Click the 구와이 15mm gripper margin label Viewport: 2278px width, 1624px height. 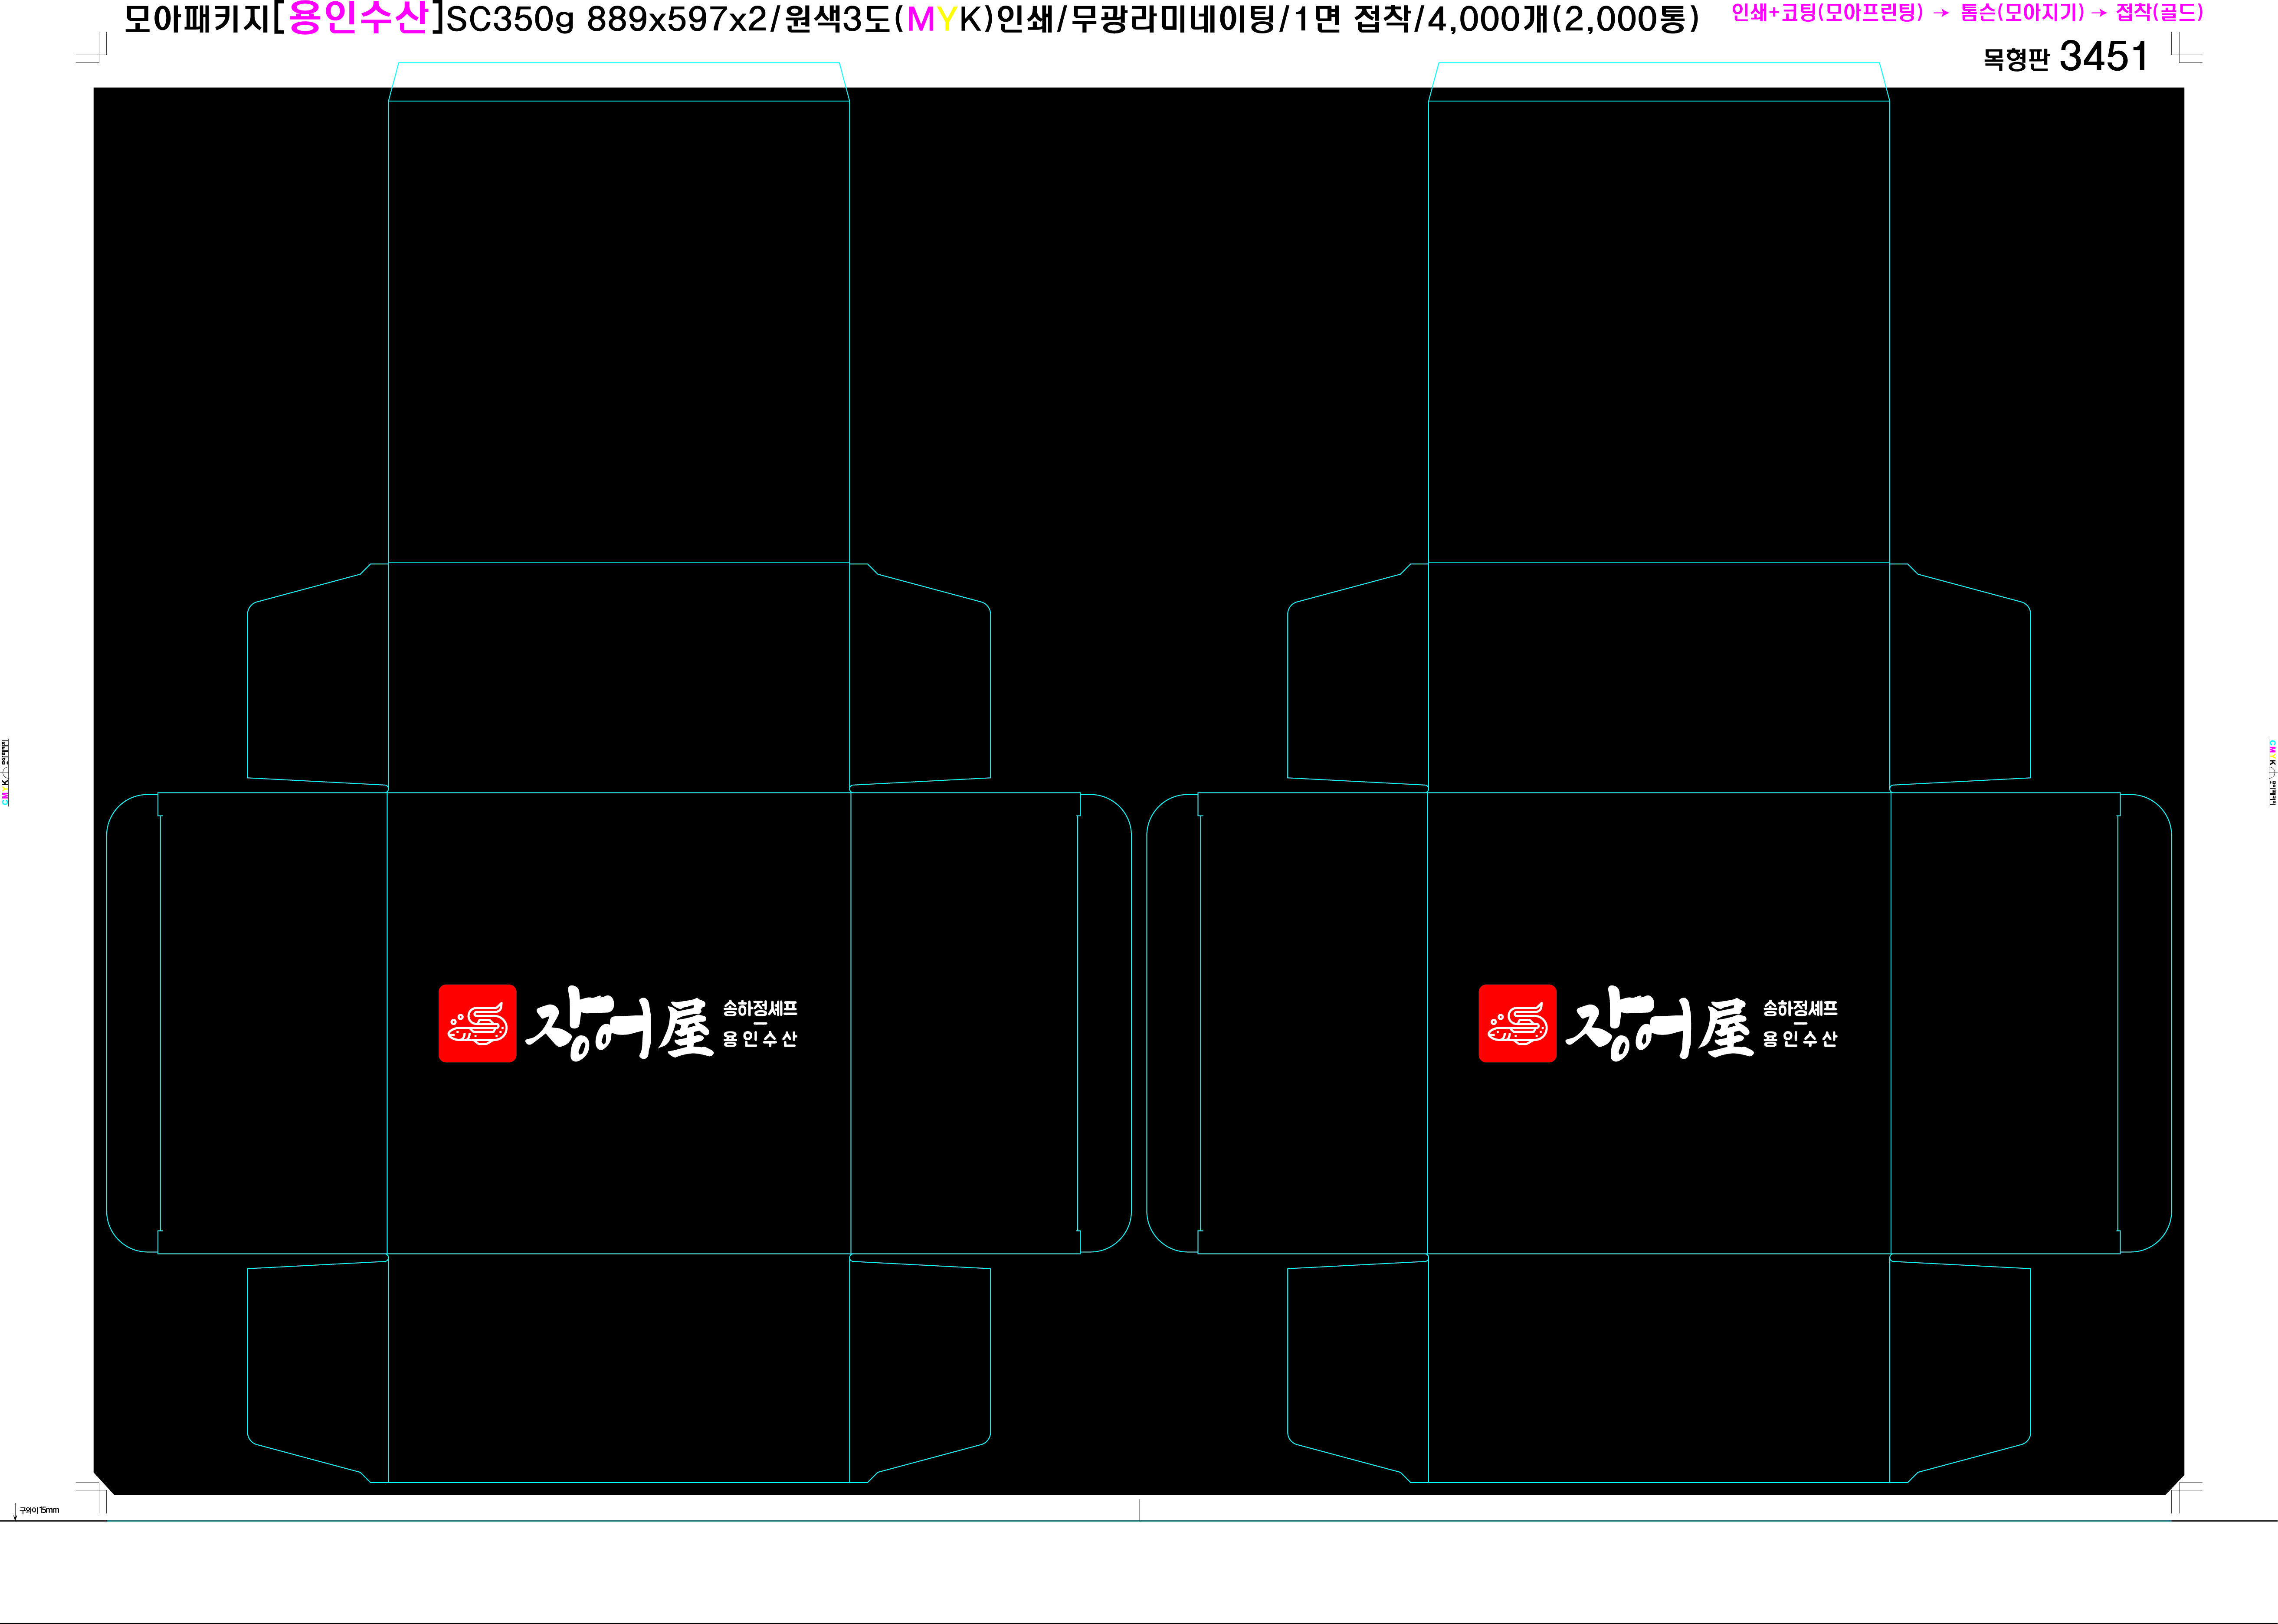click(x=39, y=1510)
